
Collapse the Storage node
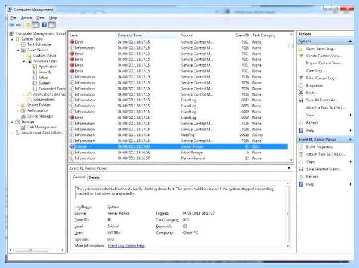(12, 122)
